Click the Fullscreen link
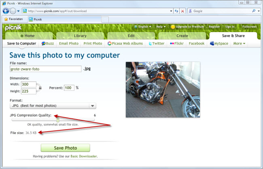 coord(249,27)
